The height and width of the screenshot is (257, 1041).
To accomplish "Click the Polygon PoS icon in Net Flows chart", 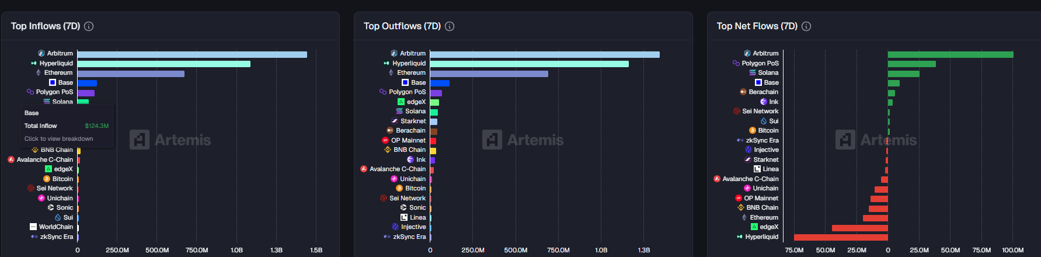I will point(736,63).
